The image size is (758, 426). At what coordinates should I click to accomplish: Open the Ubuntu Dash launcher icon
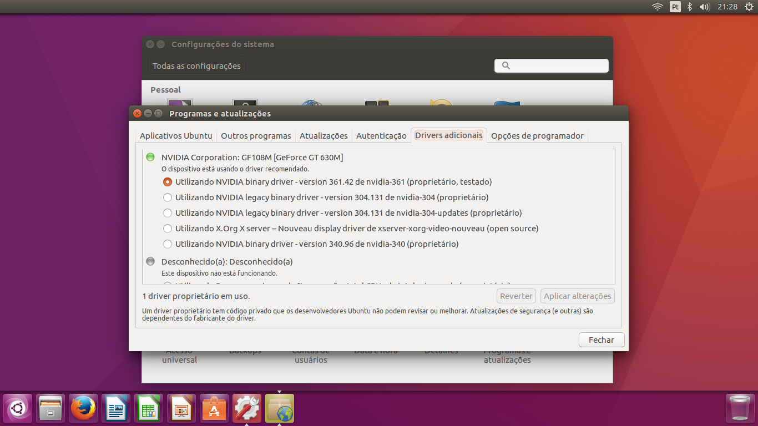pyautogui.click(x=18, y=408)
